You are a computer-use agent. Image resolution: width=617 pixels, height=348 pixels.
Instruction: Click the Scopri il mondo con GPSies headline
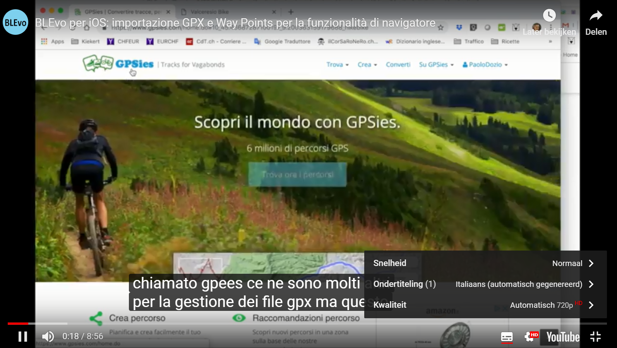click(x=297, y=123)
